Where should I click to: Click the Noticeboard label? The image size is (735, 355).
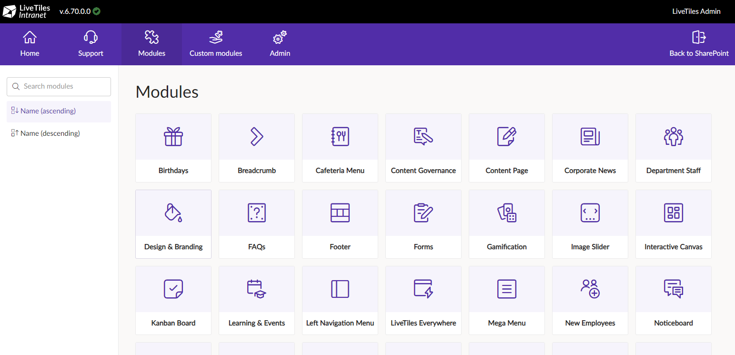(674, 323)
